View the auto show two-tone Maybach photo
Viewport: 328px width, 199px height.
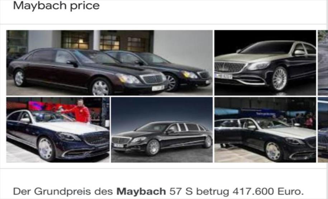(265, 130)
